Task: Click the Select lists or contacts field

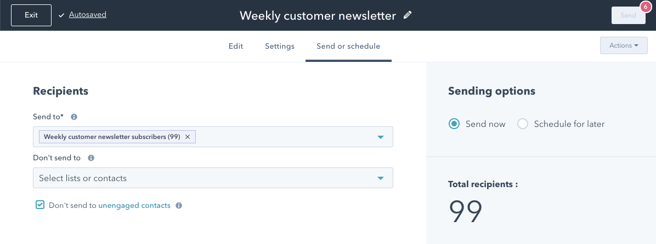Action: pos(213,178)
